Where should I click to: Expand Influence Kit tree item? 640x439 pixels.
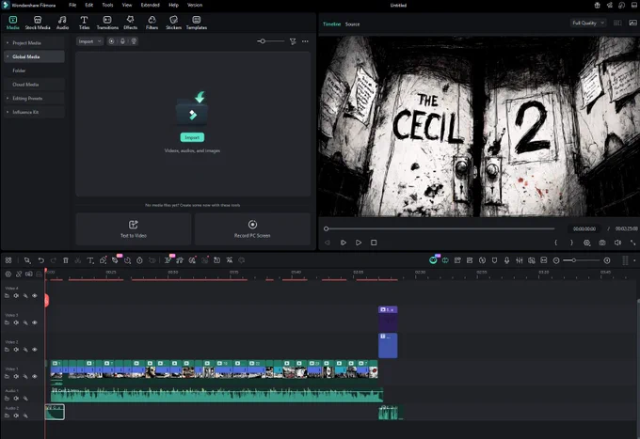[x=8, y=112]
